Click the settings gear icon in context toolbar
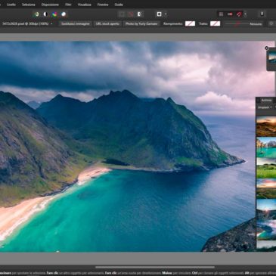The width and height of the screenshot is (276, 276). (x=271, y=23)
